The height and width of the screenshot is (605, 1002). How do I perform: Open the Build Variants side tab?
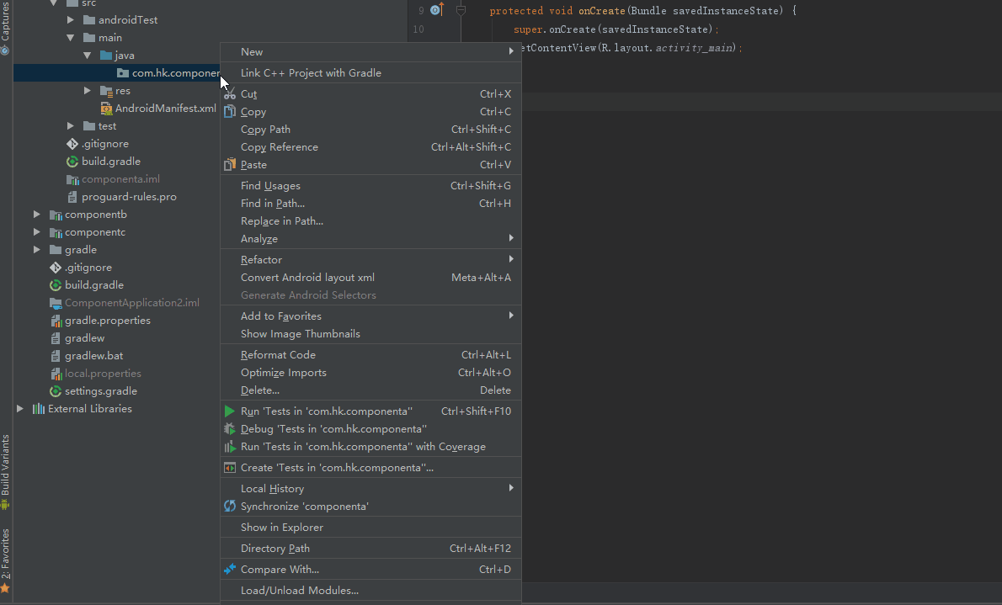click(5, 471)
